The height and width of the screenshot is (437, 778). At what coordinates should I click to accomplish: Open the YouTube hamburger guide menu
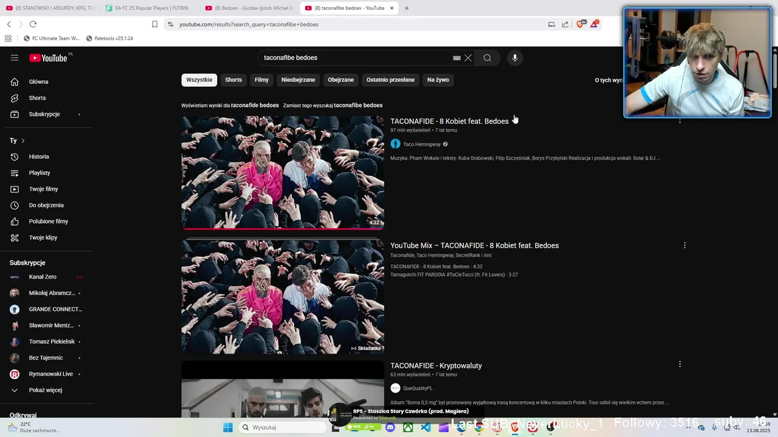coord(15,58)
